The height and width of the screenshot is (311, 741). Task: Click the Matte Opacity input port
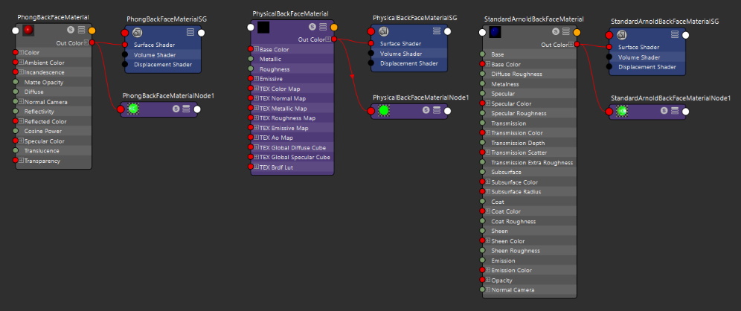(x=16, y=82)
